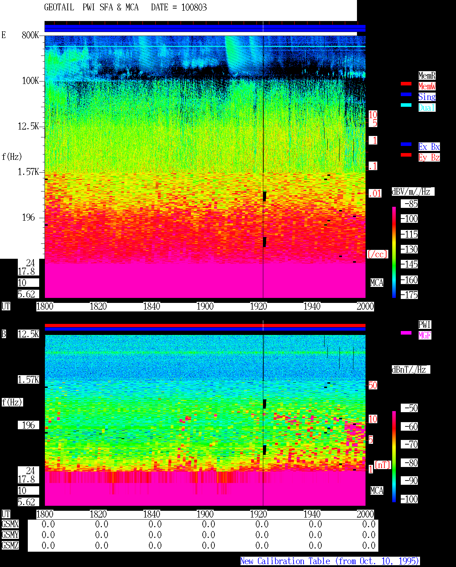The image size is (456, 567).
Task: Click the red [nT] unit label
Action: pyautogui.click(x=383, y=465)
